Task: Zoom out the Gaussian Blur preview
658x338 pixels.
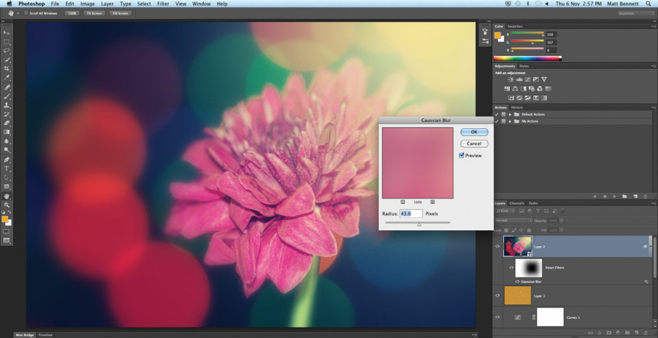Action: point(403,202)
